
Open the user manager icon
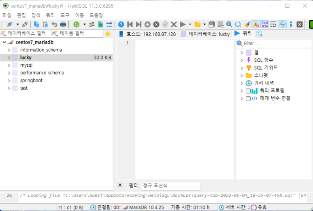point(92,25)
